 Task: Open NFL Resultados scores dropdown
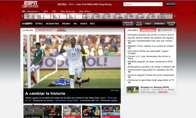coord(31,11)
